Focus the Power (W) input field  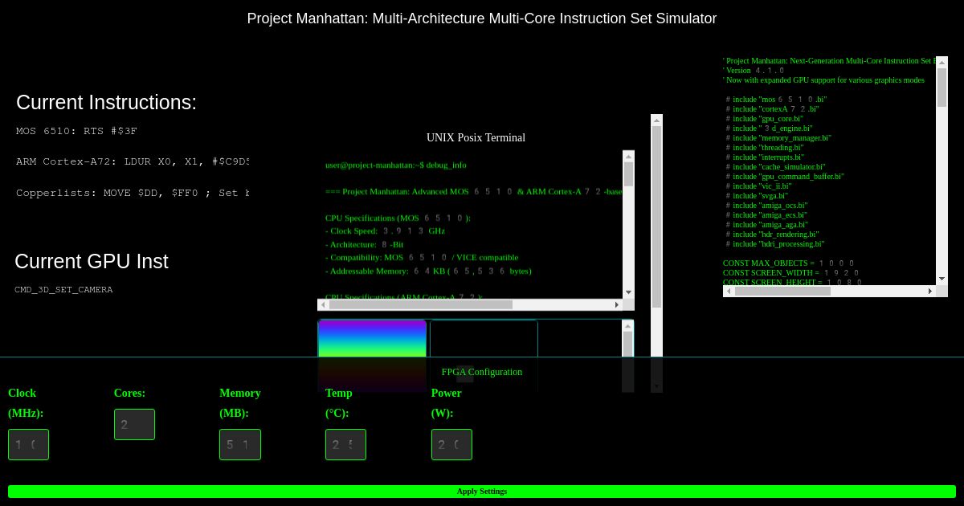451,444
